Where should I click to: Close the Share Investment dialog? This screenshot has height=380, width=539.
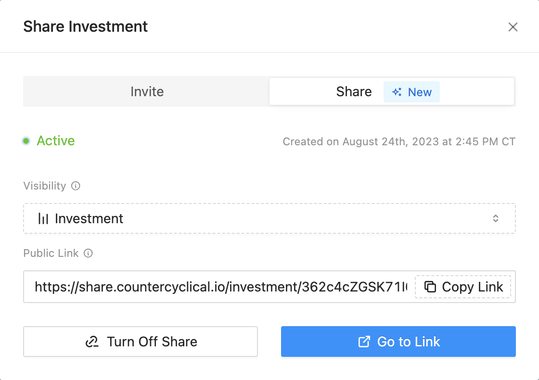[x=513, y=27]
